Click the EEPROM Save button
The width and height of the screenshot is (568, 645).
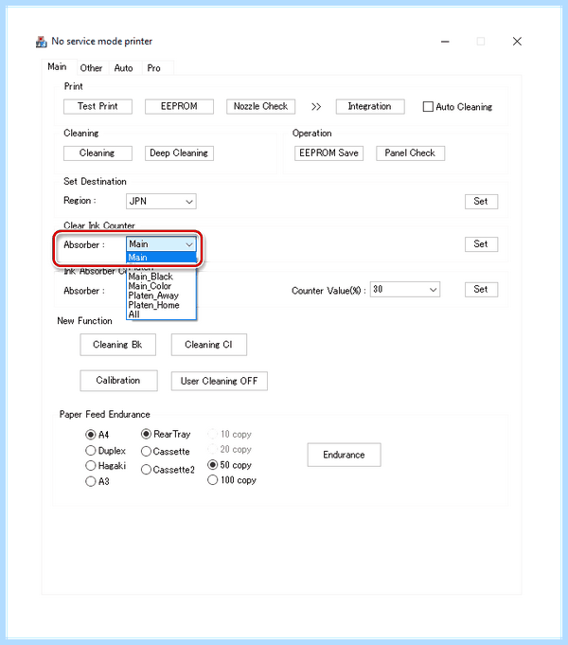(329, 153)
